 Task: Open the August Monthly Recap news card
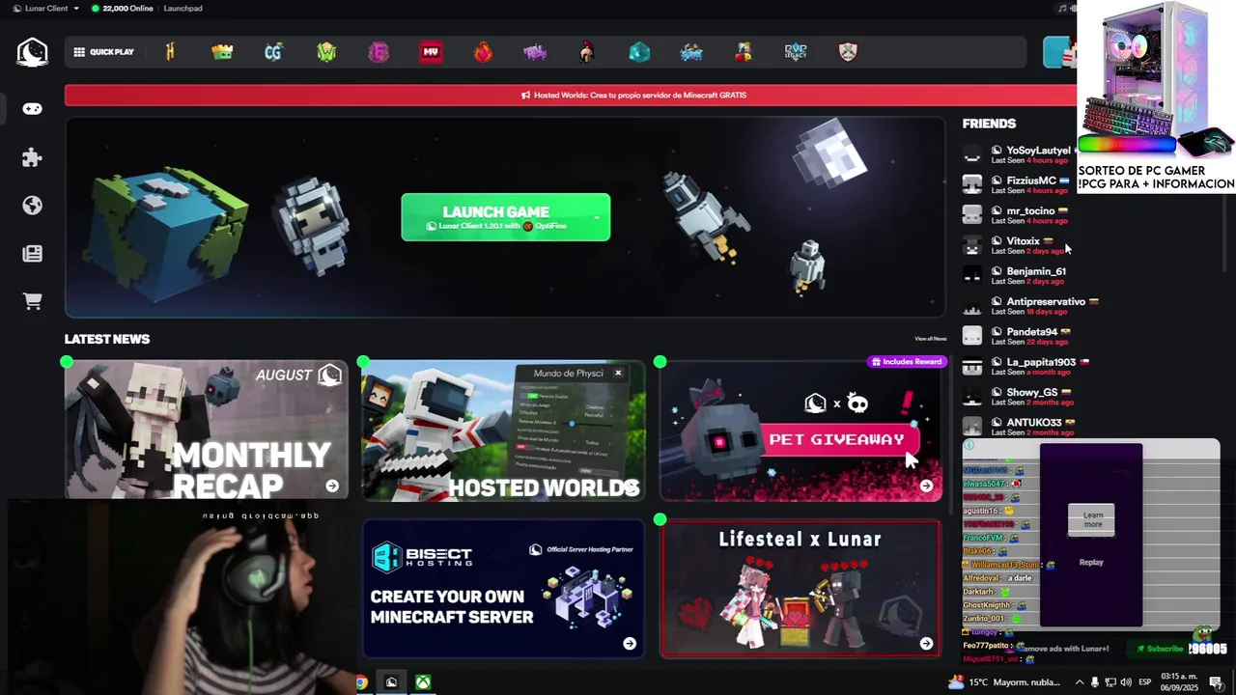pyautogui.click(x=207, y=430)
